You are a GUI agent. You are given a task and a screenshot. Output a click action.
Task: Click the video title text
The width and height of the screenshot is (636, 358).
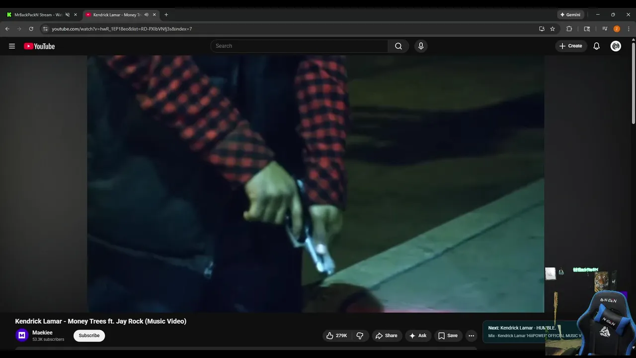pyautogui.click(x=100, y=321)
